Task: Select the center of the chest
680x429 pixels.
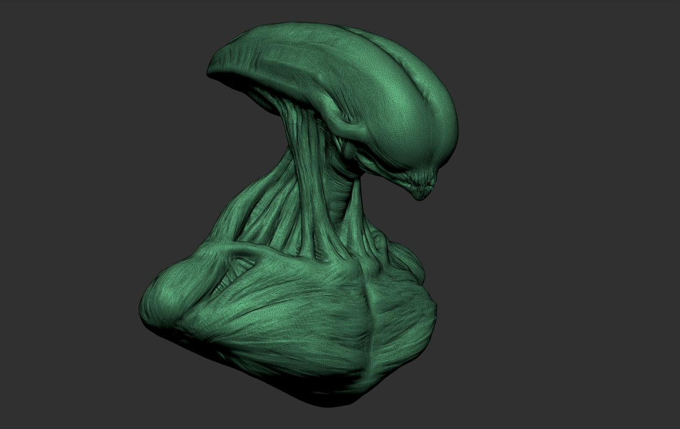Action: (301, 311)
